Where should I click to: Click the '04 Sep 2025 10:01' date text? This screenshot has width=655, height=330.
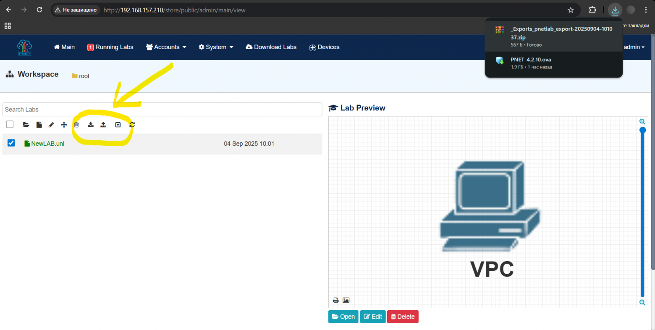[x=249, y=144]
